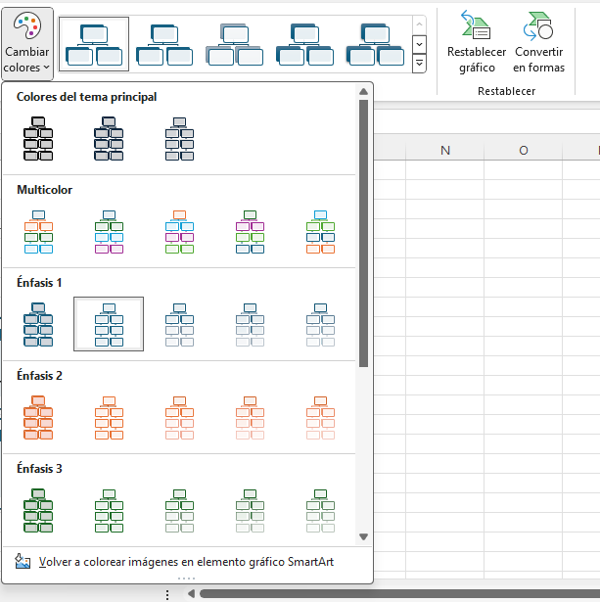Click the color dropdown vertical scrollbar thumb

(x=363, y=233)
